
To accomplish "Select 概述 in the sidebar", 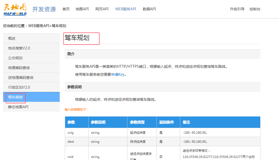I will pyautogui.click(x=31, y=38).
